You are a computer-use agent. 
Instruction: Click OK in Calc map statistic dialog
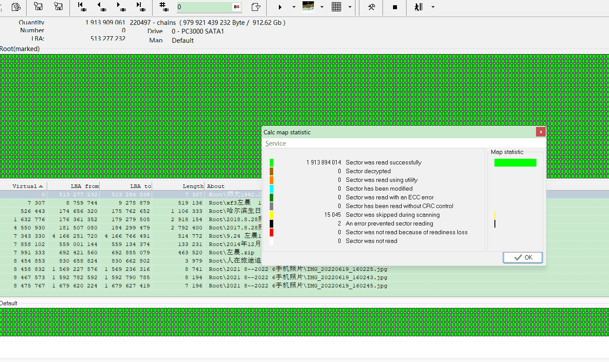[523, 257]
